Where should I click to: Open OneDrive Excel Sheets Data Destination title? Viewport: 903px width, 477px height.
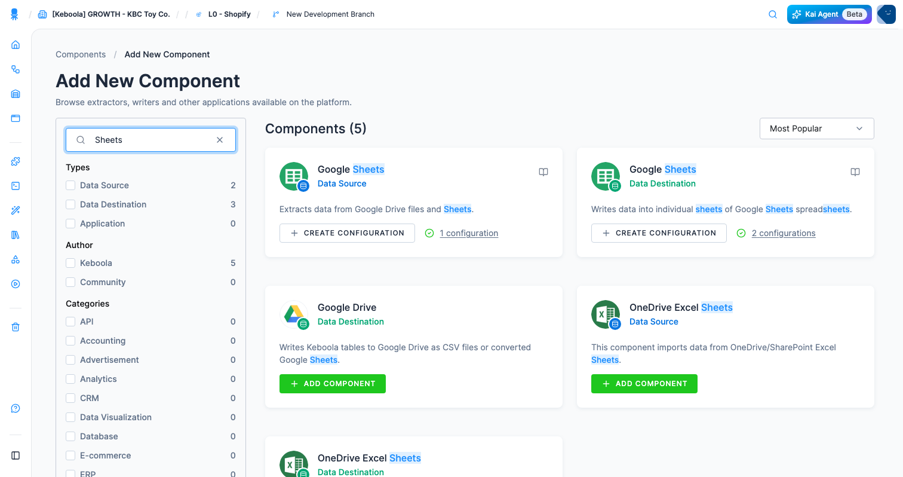369,458
